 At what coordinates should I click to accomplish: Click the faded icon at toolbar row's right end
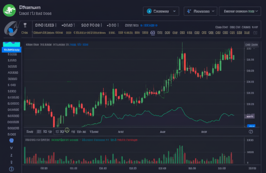(255, 33)
